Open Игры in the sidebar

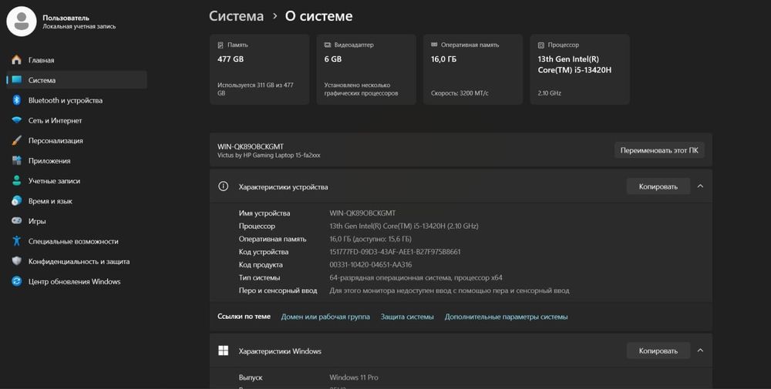tap(76, 221)
